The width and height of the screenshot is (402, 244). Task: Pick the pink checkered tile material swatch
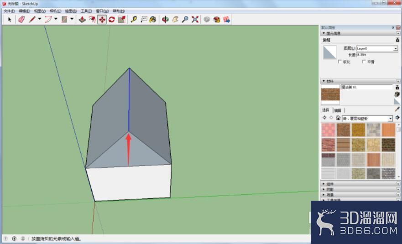point(329,130)
